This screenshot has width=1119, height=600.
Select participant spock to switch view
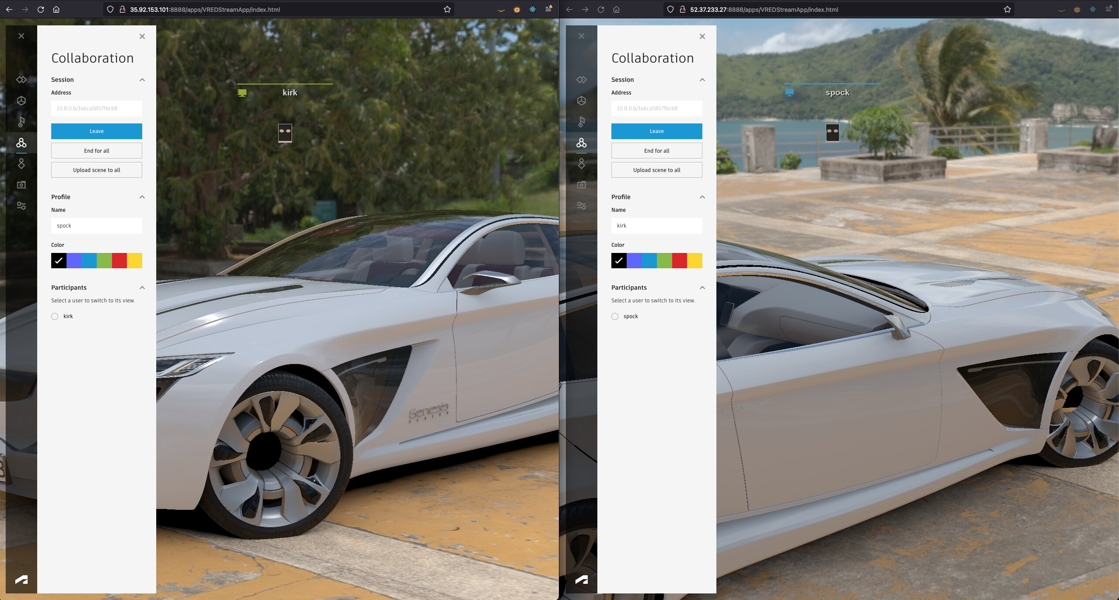pyautogui.click(x=614, y=316)
